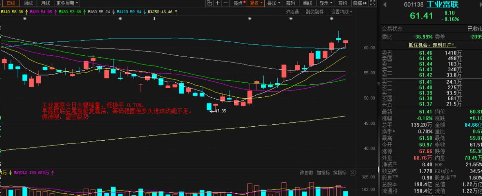Click the 简约 simple view button
This screenshot has height=196, width=482.
point(342,3)
